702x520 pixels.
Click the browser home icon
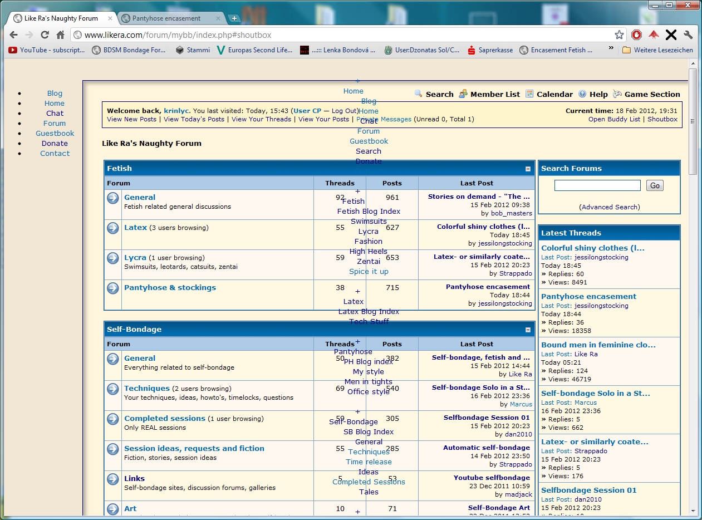[x=61, y=35]
